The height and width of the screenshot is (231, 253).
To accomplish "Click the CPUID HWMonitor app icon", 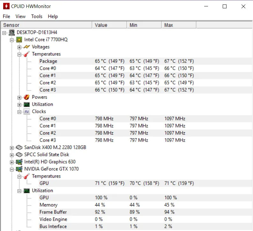I will pyautogui.click(x=6, y=6).
